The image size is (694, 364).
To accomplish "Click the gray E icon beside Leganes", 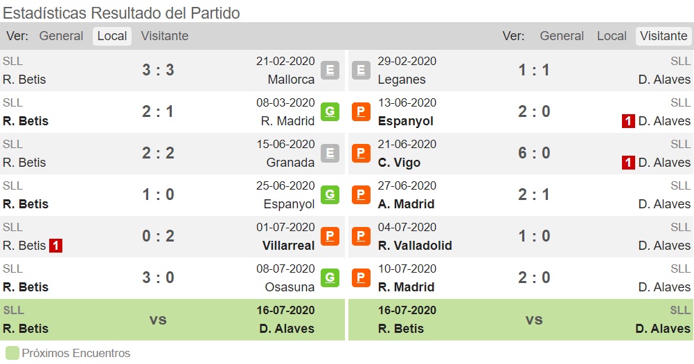I will pyautogui.click(x=361, y=71).
